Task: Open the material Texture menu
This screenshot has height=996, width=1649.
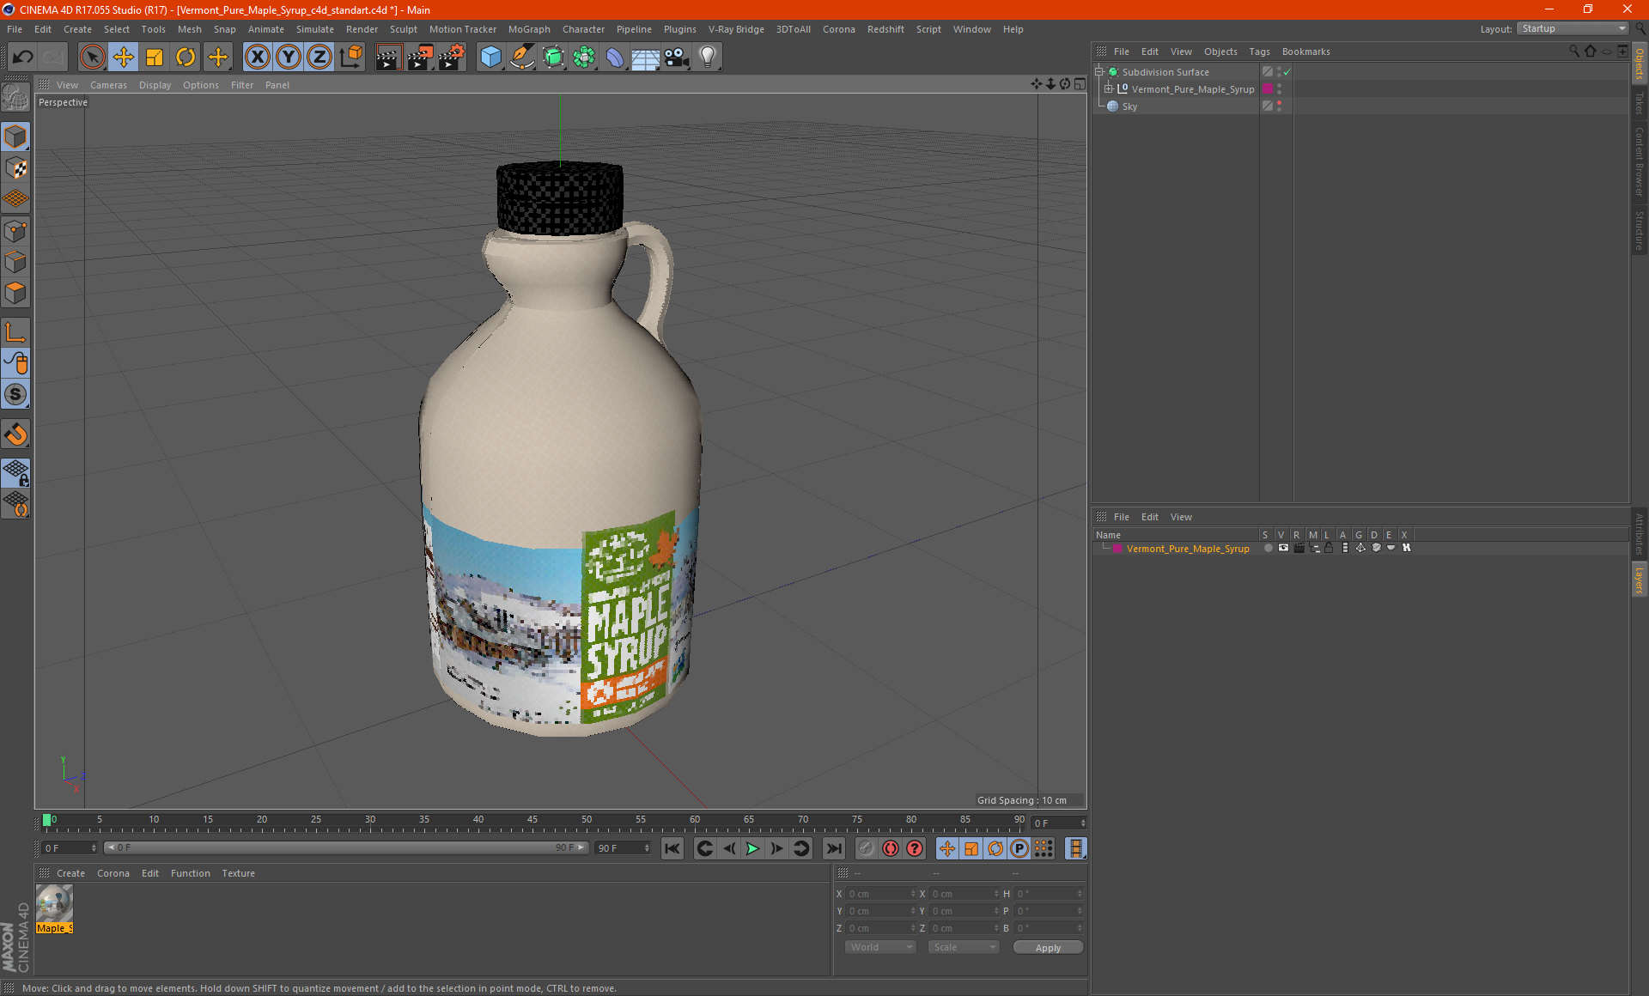Action: 238,873
